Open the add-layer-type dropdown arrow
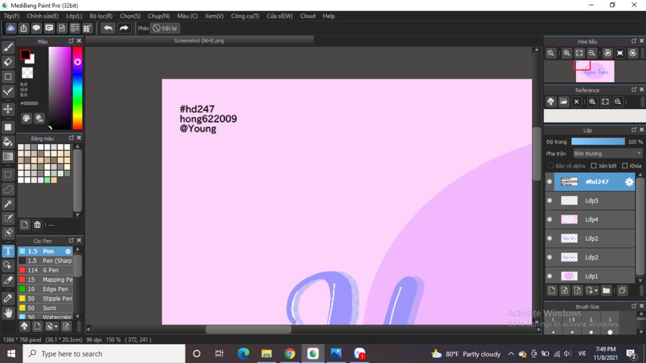 click(596, 291)
